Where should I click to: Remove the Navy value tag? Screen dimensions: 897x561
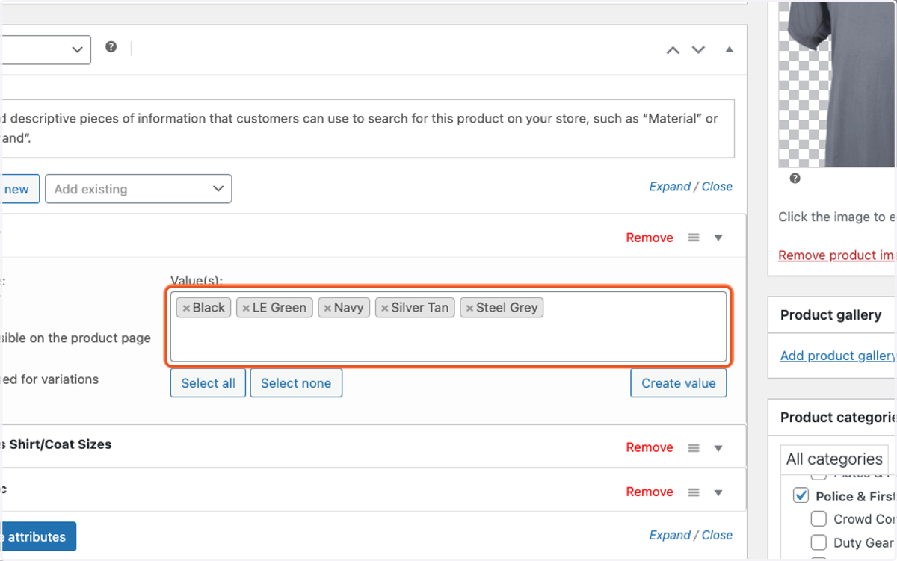pyautogui.click(x=327, y=308)
